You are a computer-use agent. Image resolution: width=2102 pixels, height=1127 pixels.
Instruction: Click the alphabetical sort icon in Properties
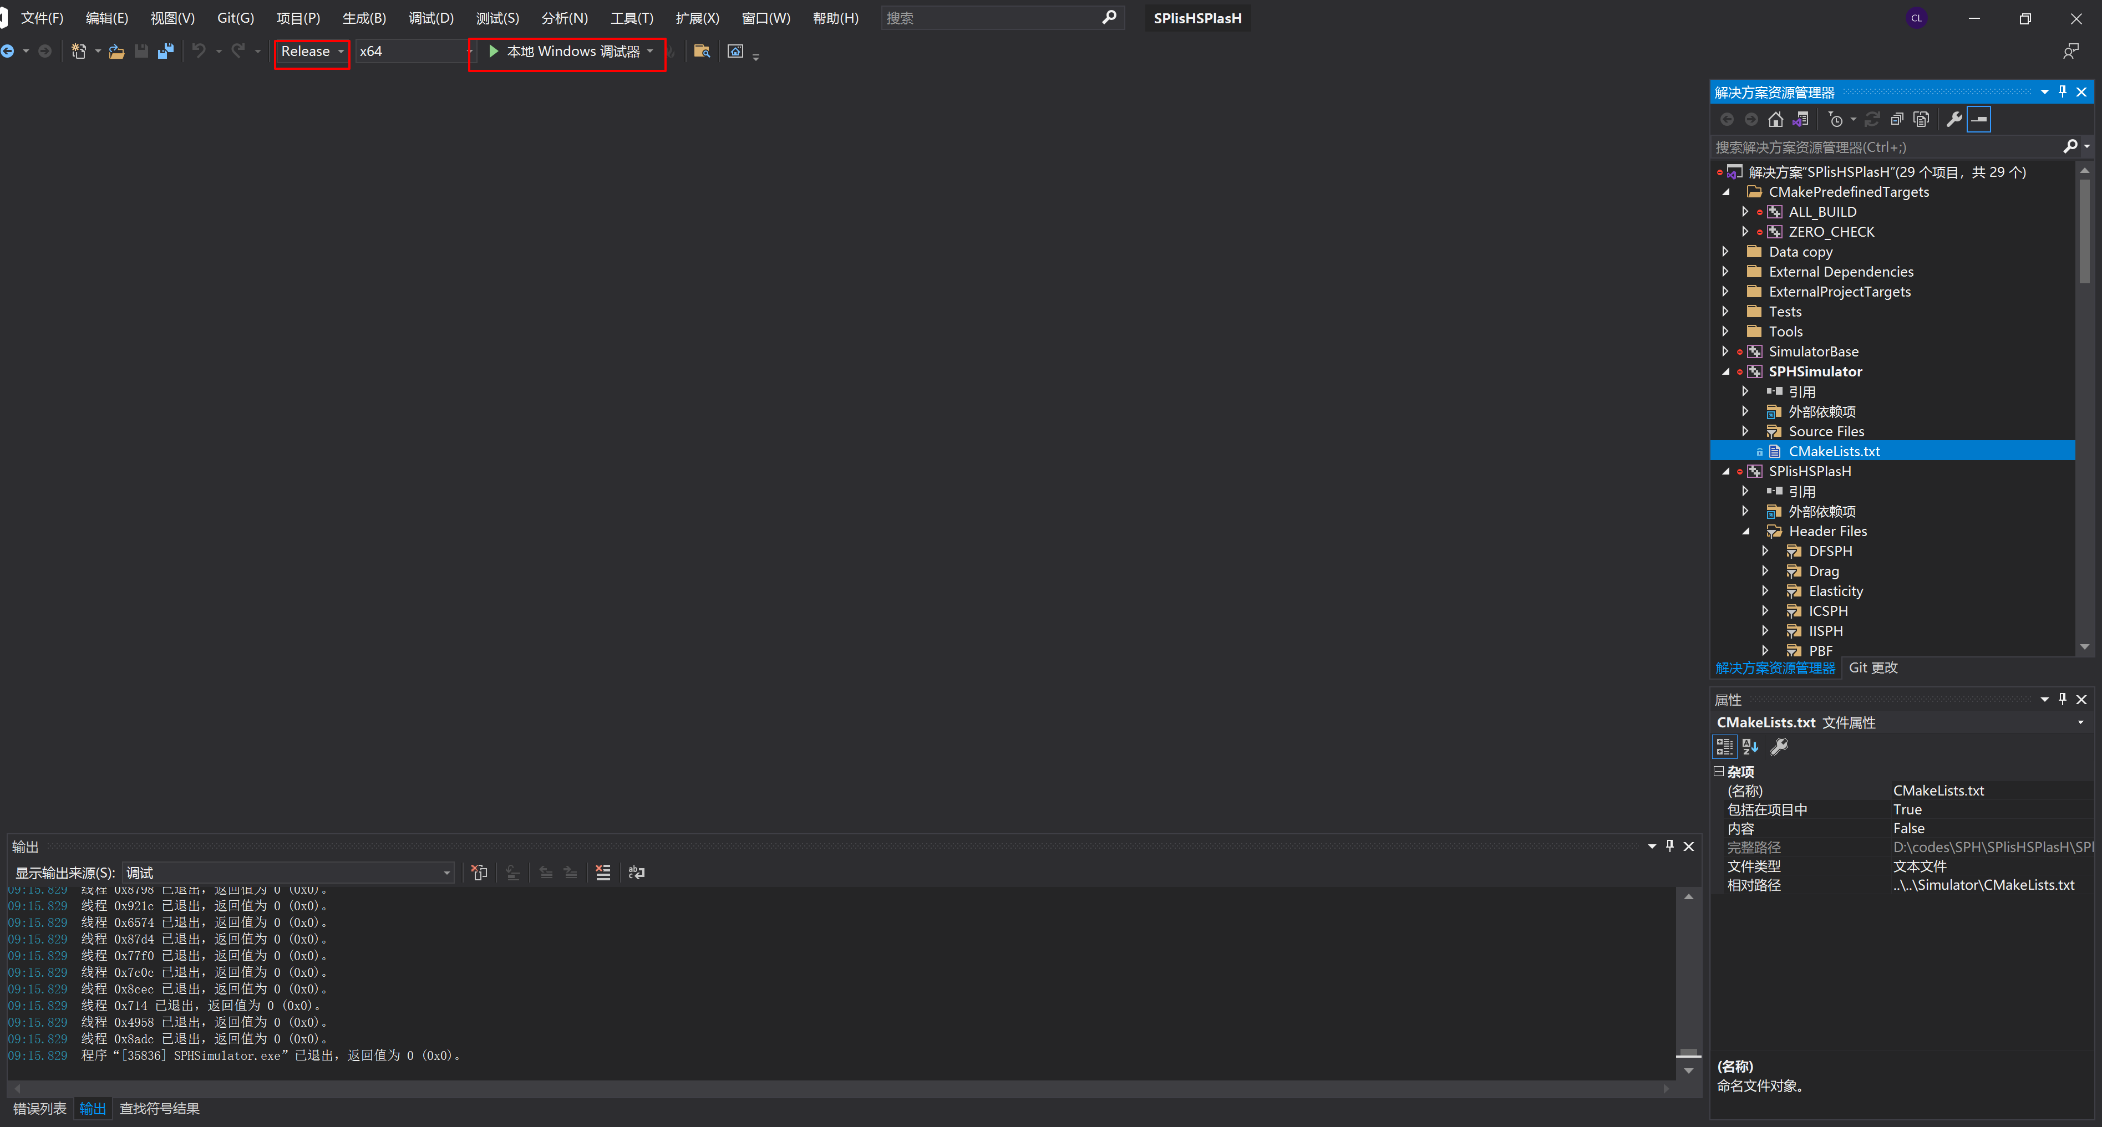point(1750,746)
